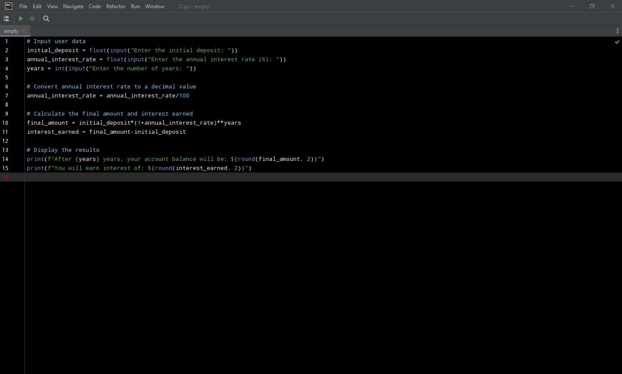Expand the View menu
The image size is (622, 374).
(x=52, y=6)
